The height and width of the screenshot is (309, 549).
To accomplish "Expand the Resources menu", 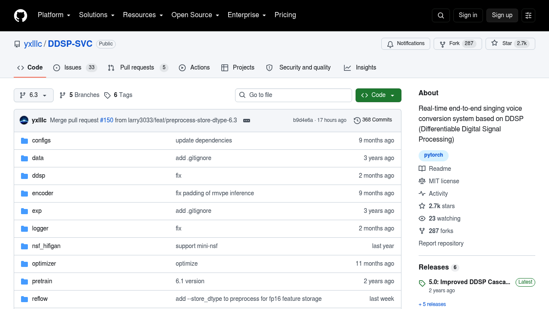I will click(143, 15).
